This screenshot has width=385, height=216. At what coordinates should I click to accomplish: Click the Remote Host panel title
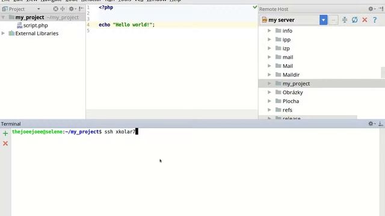pos(274,9)
